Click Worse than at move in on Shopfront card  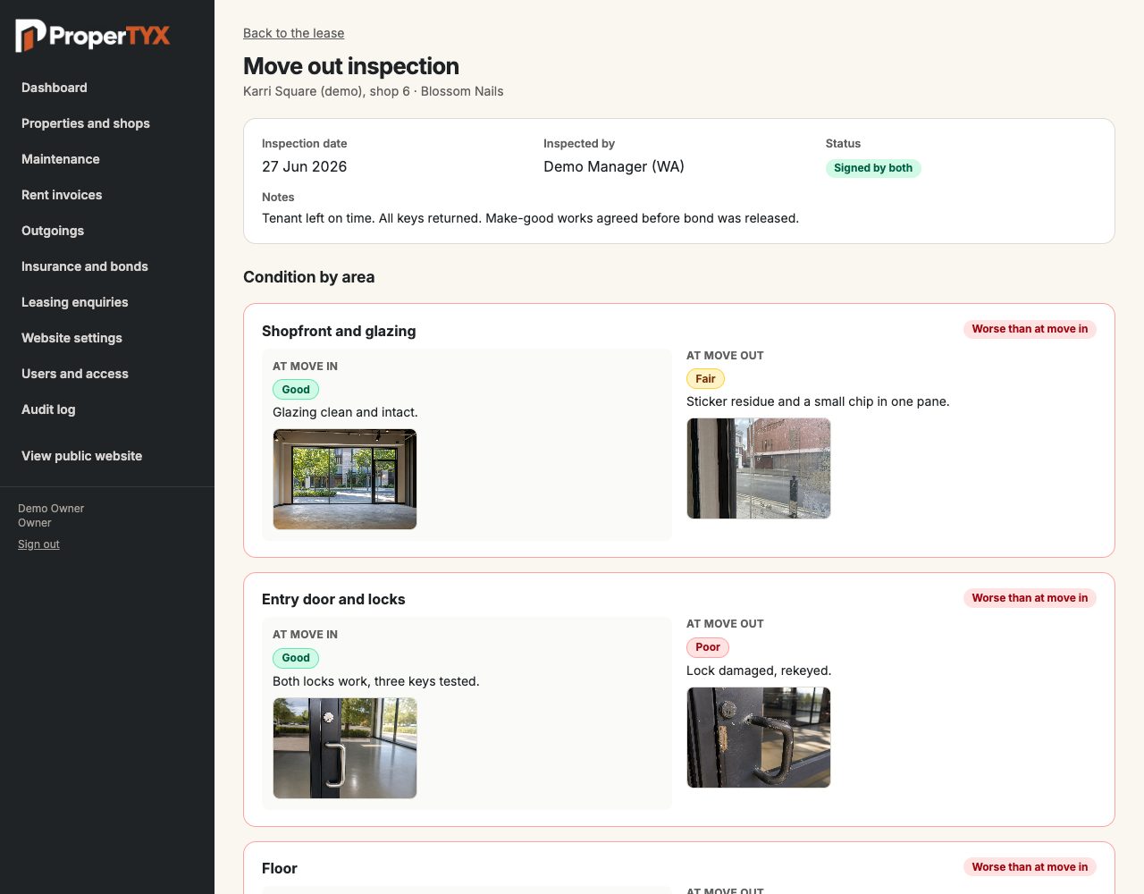(x=1030, y=329)
